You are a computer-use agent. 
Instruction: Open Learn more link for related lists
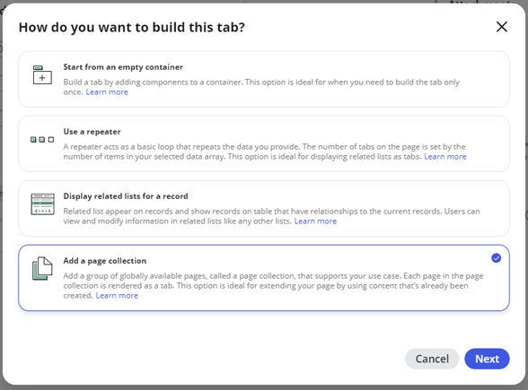click(x=315, y=221)
